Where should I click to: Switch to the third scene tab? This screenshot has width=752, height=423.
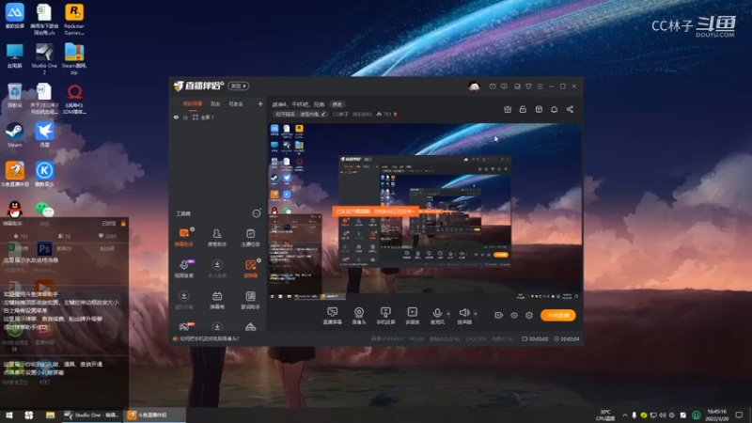(236, 104)
